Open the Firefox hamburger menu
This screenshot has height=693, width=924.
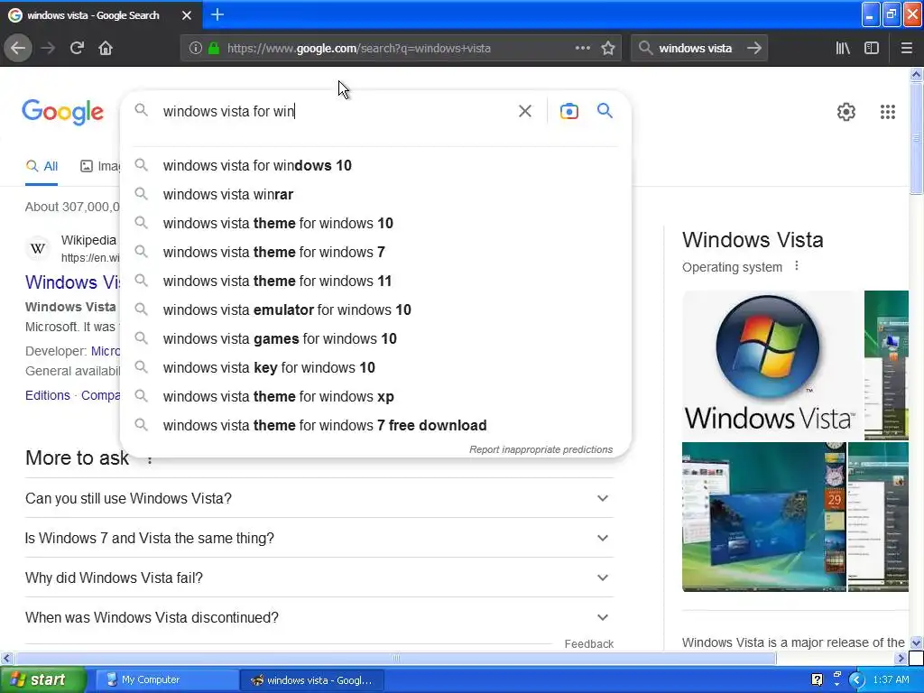coord(907,48)
